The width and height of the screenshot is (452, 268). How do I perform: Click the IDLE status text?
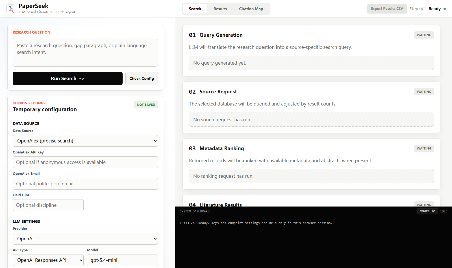tap(444, 211)
